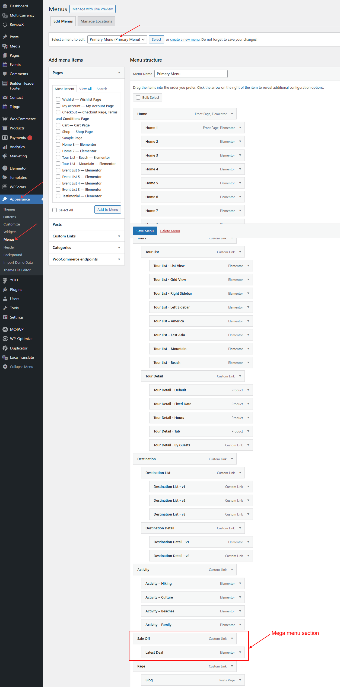The image size is (340, 687).
Task: Click the Analytics bar chart icon
Action: 5,147
